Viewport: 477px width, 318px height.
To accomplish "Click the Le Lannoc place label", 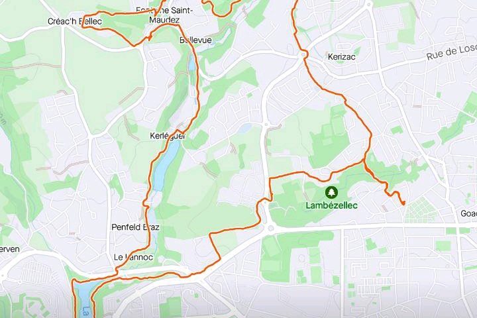I will coord(133,257).
